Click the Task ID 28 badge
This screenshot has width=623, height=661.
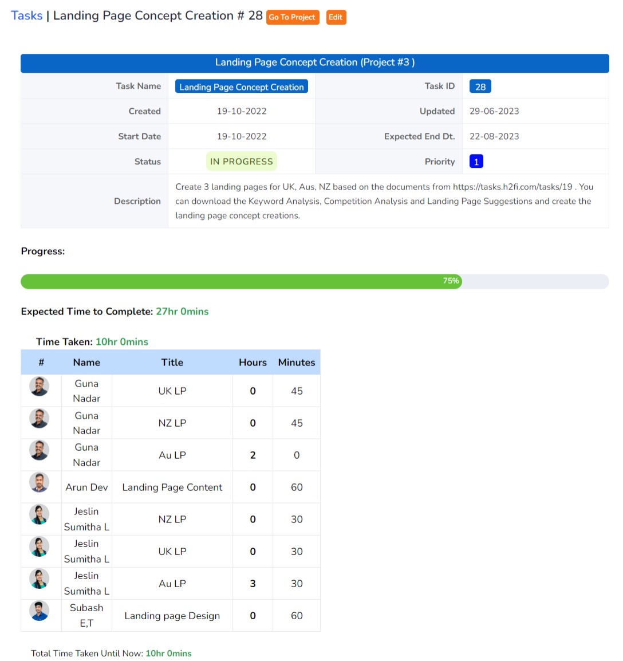tap(480, 86)
